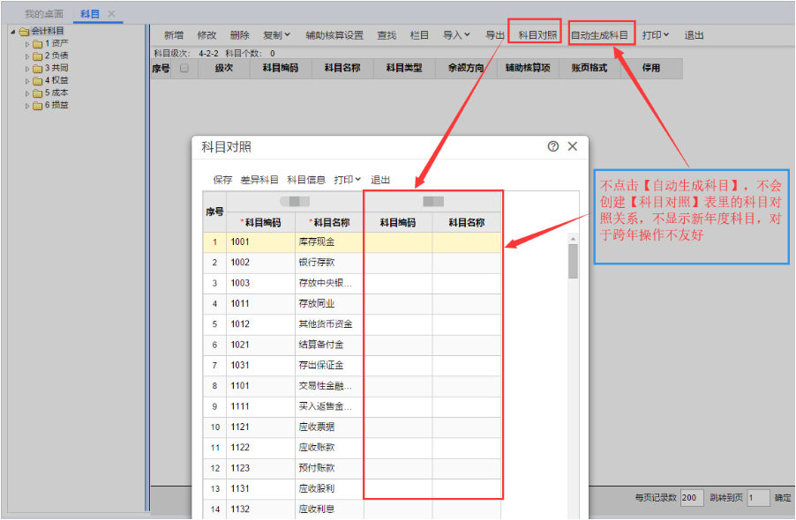Screen dimensions: 796x520
Task: Open 栏目 settings
Action: click(419, 35)
